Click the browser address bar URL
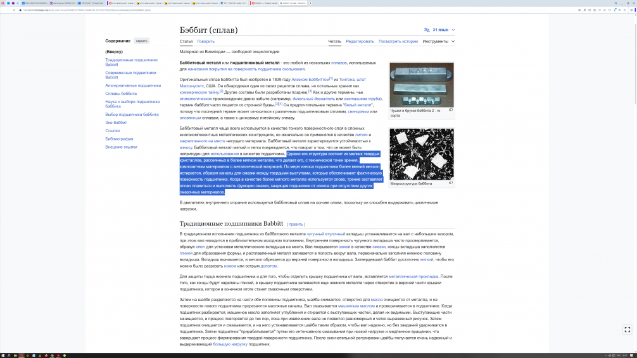This screenshot has width=637, height=358. tap(87, 9)
